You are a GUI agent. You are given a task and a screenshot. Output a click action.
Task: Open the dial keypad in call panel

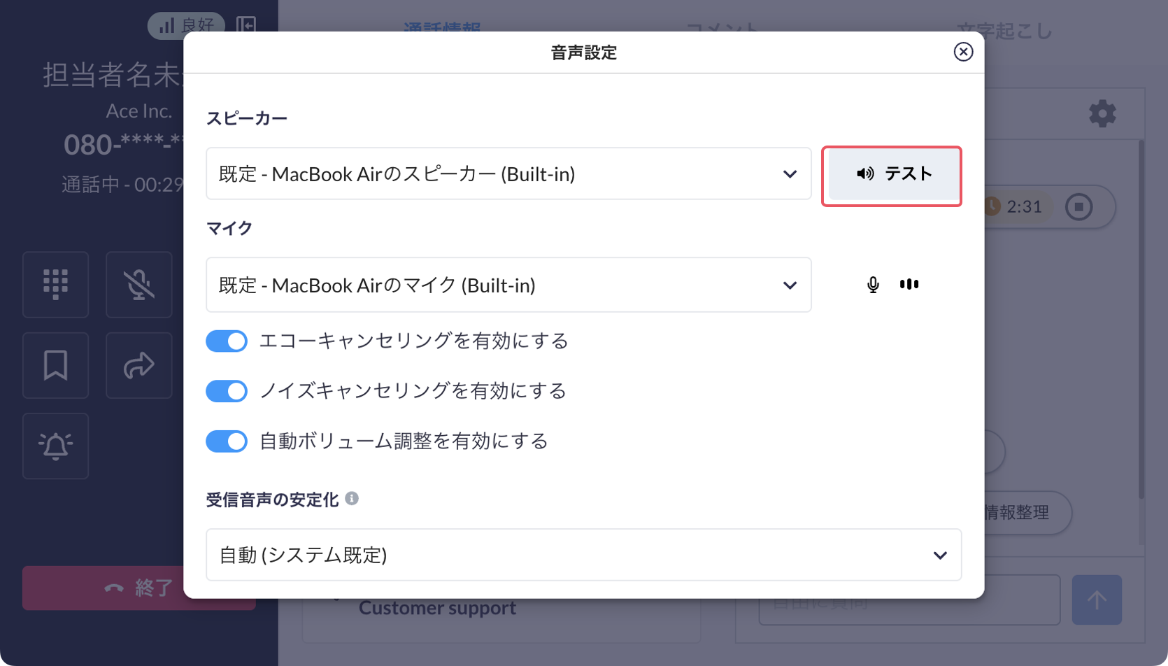(x=56, y=285)
